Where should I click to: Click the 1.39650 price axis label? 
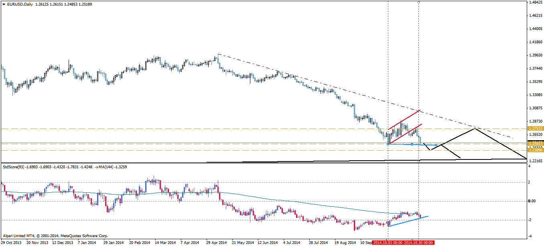click(536, 55)
